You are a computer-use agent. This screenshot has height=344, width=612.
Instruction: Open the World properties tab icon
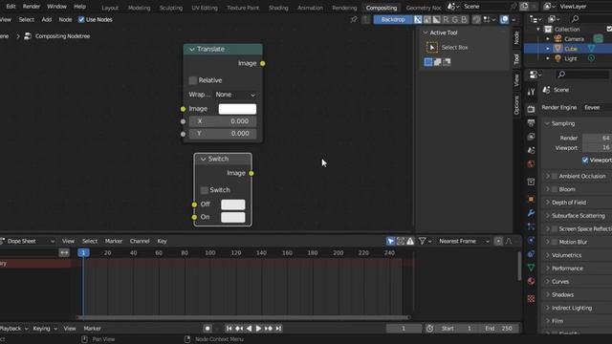point(531,163)
